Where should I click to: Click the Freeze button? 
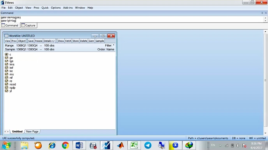pyautogui.click(x=39, y=41)
